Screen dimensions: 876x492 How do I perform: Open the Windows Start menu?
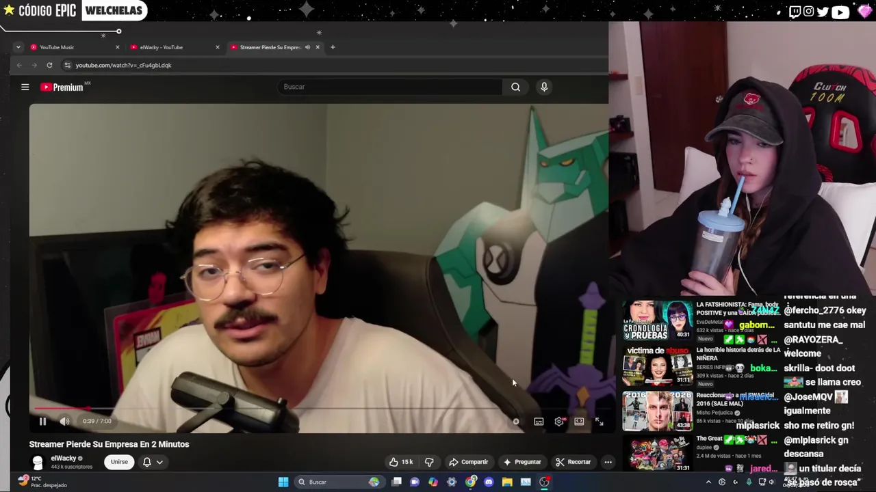(x=283, y=482)
